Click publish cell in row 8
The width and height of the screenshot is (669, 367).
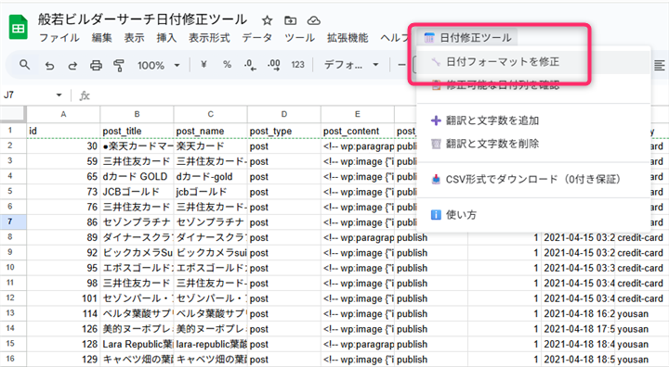pos(431,237)
